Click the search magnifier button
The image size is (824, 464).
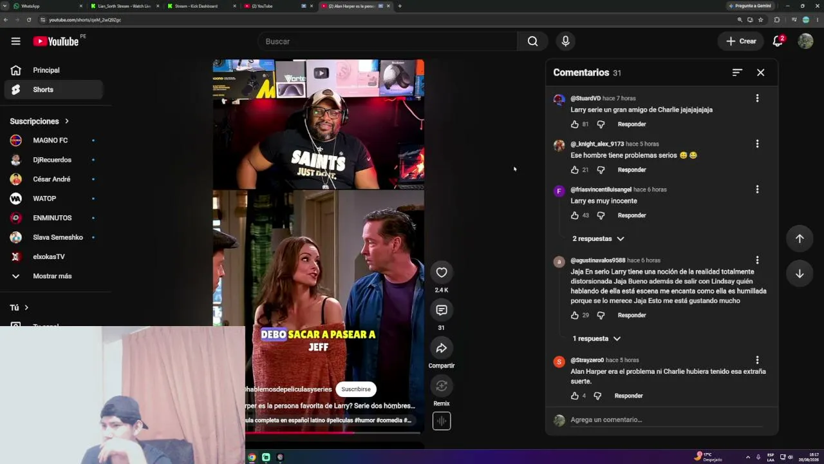point(532,41)
